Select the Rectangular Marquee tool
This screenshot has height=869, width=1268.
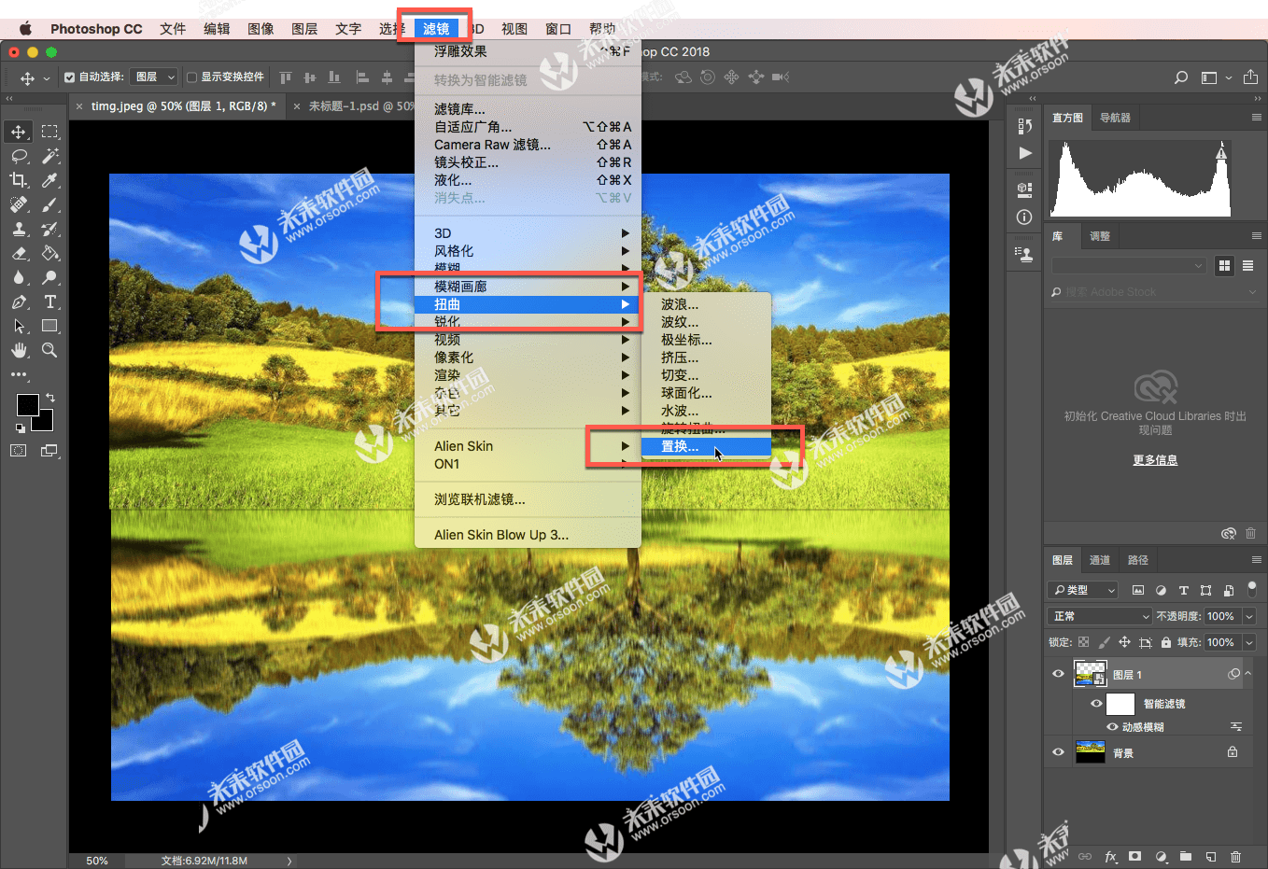50,132
